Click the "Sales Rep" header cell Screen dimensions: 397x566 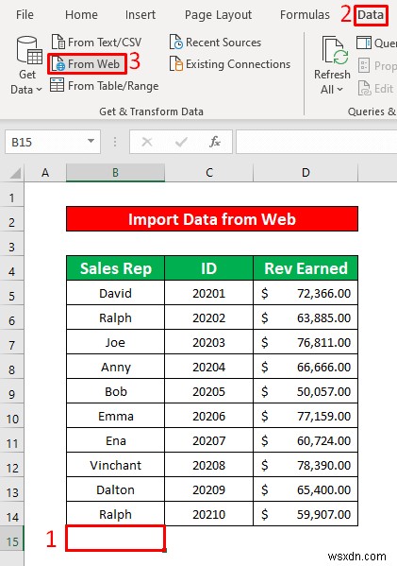(x=116, y=268)
